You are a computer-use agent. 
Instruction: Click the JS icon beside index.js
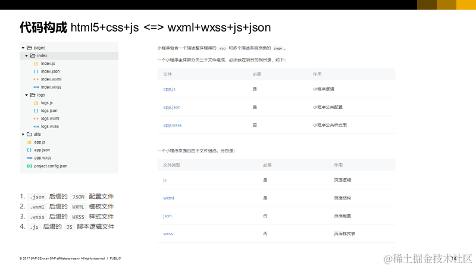(x=36, y=64)
